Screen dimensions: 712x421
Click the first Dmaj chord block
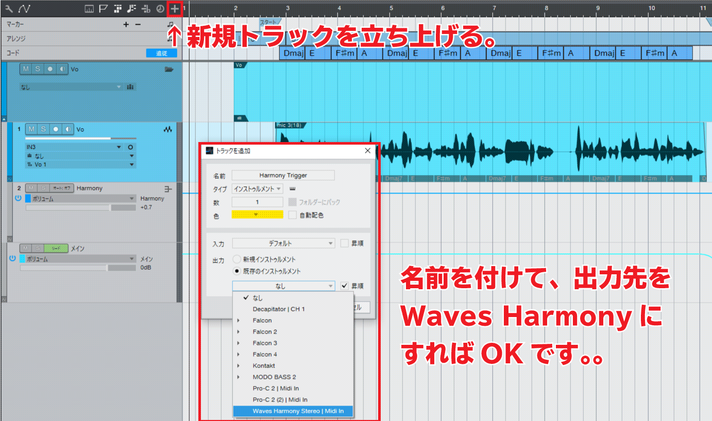click(x=293, y=53)
